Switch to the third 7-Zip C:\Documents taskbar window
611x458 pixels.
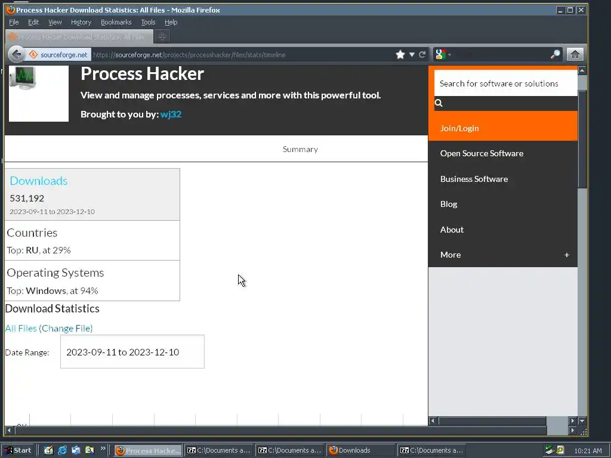(431, 450)
